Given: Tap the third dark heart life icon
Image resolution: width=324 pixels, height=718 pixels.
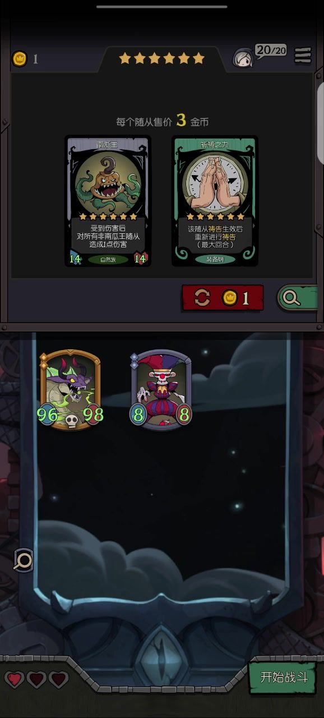Looking at the screenshot, I should coord(58,680).
